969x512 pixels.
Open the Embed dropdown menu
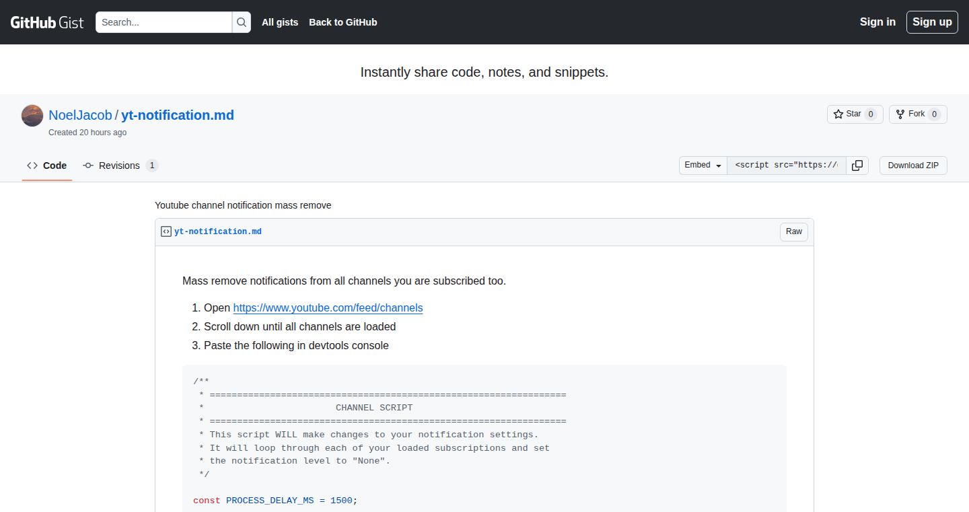(x=703, y=166)
